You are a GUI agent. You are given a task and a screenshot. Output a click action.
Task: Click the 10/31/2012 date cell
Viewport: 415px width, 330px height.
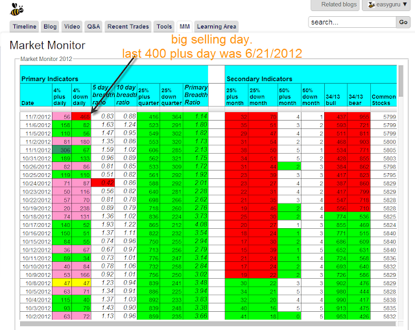[36, 158]
